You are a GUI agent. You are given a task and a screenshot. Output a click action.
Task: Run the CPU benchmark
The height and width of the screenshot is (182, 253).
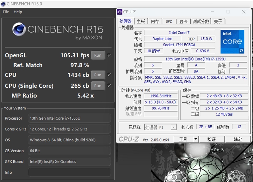[98, 75]
